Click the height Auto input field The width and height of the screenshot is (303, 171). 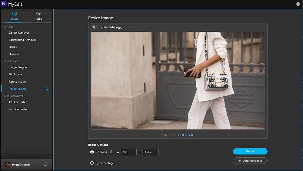(151, 152)
